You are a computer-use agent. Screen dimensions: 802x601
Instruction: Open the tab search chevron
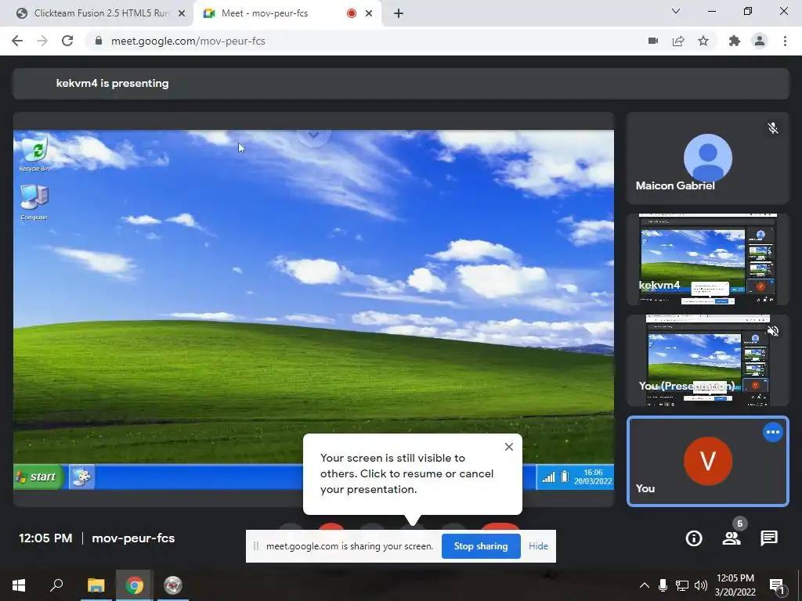coord(676,11)
